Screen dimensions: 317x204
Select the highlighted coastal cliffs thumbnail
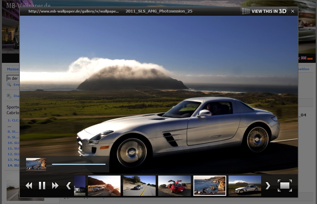(x=210, y=186)
